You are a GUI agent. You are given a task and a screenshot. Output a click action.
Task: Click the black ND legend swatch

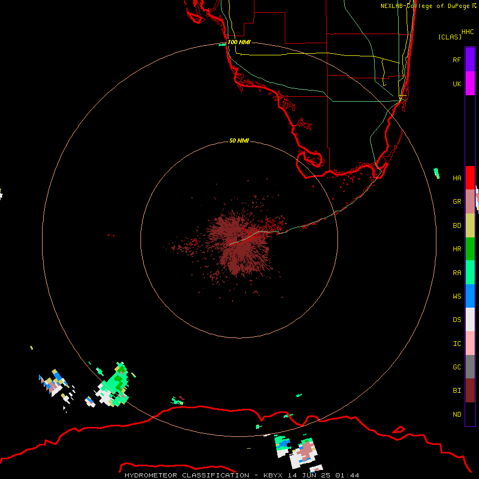click(470, 414)
